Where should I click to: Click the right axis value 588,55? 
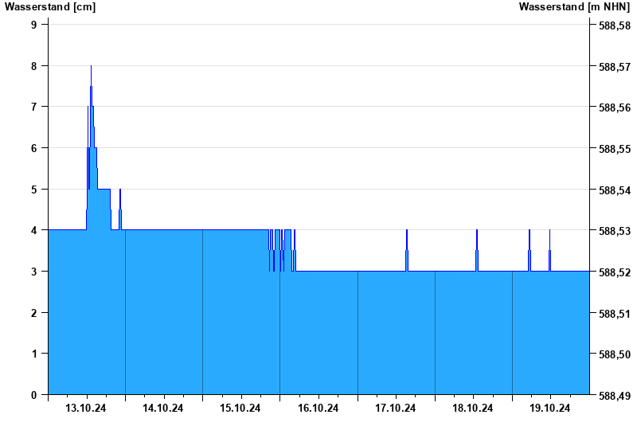tap(615, 149)
